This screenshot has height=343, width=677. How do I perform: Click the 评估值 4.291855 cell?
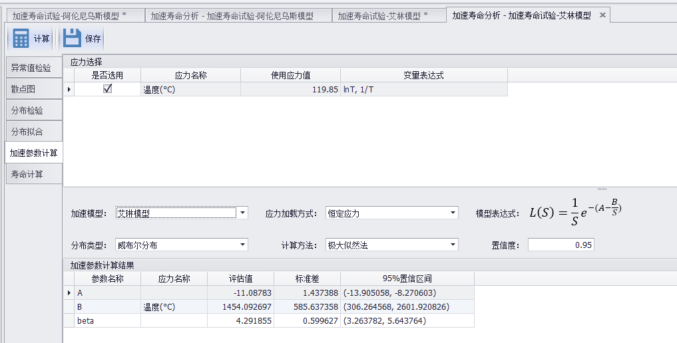point(240,320)
